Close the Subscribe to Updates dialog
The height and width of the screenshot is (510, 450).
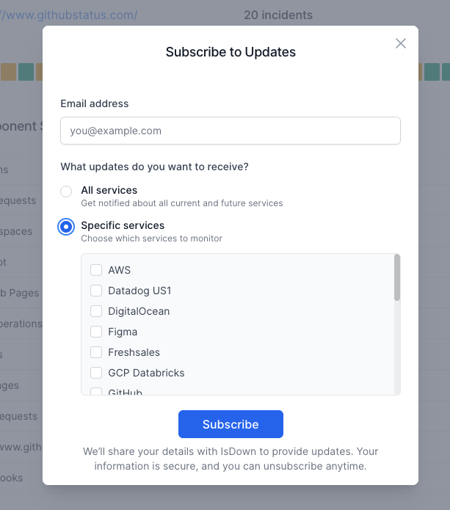(401, 43)
